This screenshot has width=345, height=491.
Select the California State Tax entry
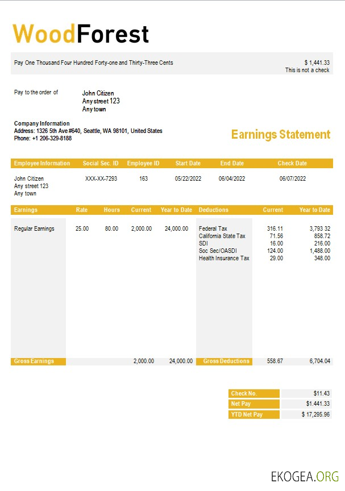click(222, 236)
